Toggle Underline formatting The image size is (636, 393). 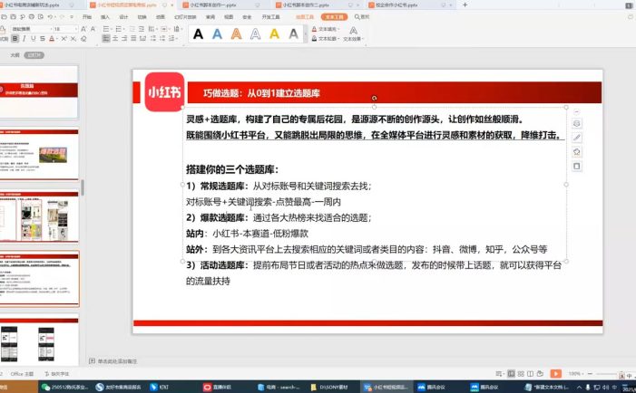[34, 39]
